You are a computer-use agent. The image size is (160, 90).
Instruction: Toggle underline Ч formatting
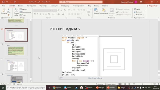(x=40, y=14)
